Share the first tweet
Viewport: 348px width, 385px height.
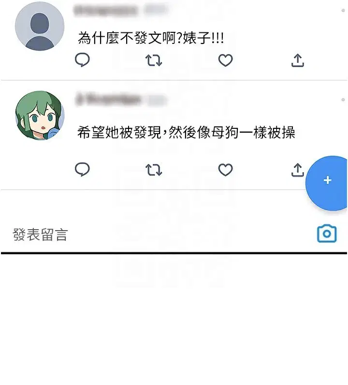click(x=298, y=60)
